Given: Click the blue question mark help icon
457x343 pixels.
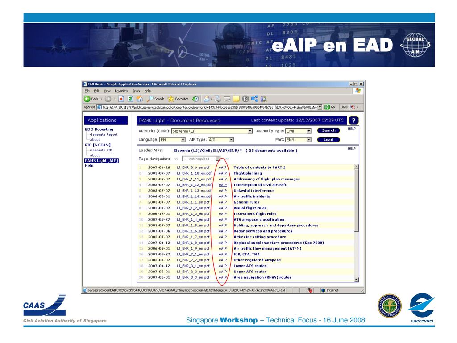Looking at the screenshot, I should (x=353, y=121).
